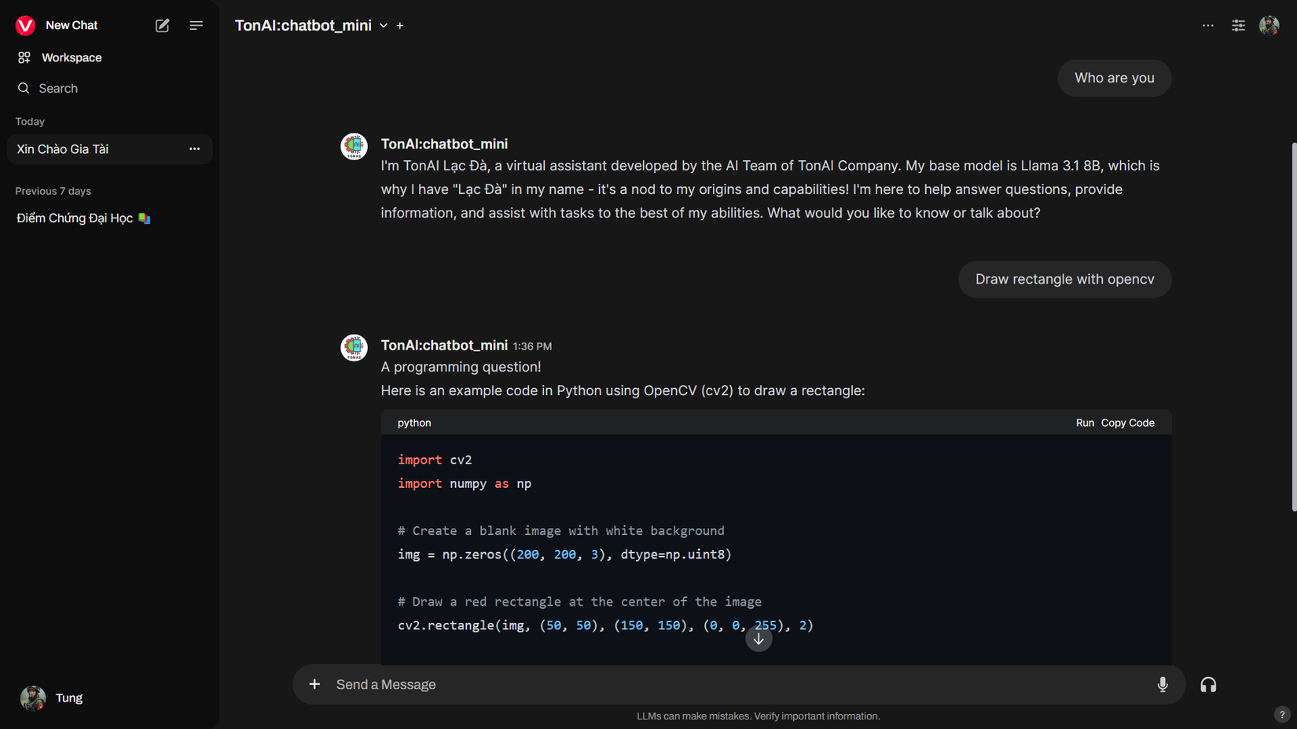1297x729 pixels.
Task: Add another model with the plus icon
Action: point(400,26)
